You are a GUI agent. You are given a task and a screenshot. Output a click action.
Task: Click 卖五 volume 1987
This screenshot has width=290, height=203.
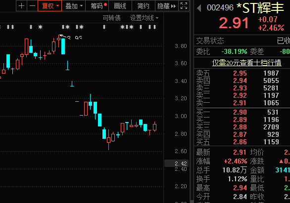click(x=271, y=73)
